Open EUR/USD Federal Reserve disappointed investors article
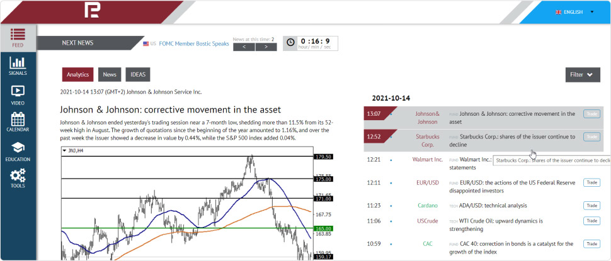Image resolution: width=611 pixels, height=261 pixels. (x=512, y=187)
